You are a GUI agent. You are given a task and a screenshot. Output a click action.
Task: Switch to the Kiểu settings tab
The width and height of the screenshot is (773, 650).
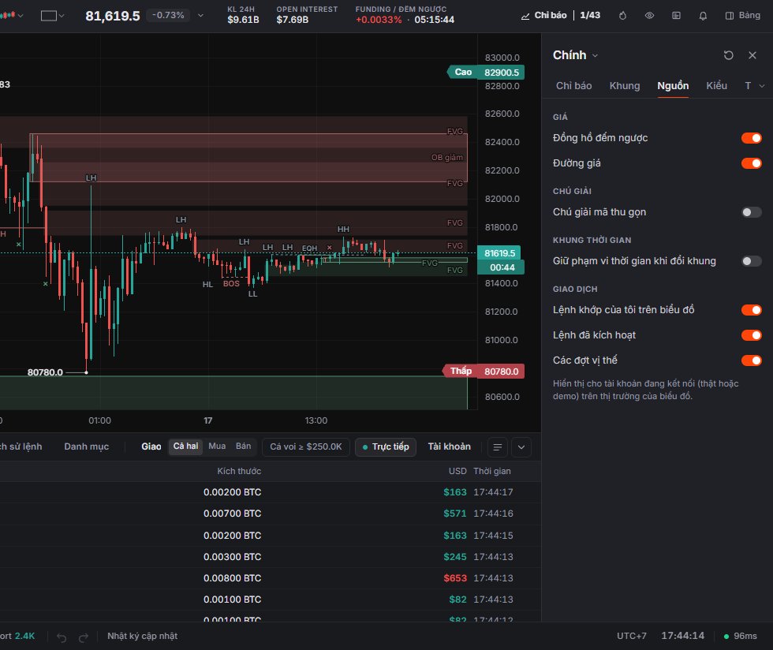716,86
